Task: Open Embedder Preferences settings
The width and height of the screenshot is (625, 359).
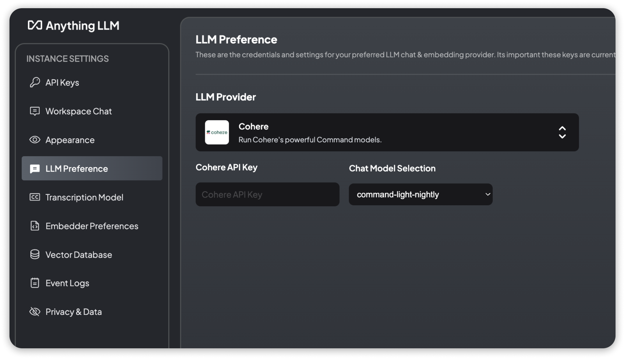Action: click(x=92, y=226)
